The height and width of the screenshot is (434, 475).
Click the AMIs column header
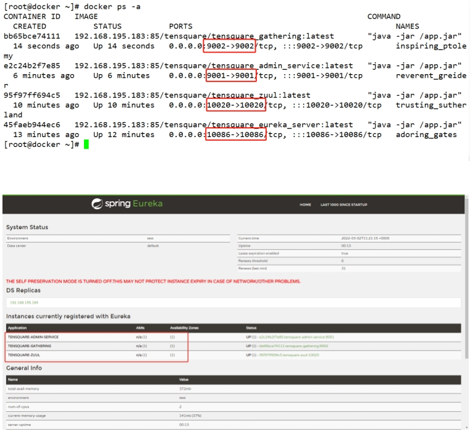click(x=140, y=328)
